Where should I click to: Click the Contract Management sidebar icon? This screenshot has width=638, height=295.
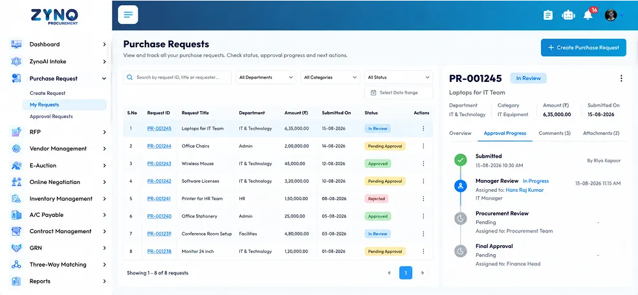[16, 231]
